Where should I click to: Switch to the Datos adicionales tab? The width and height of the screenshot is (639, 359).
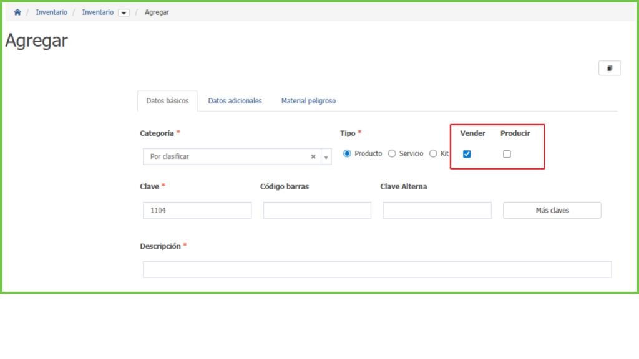coord(235,101)
